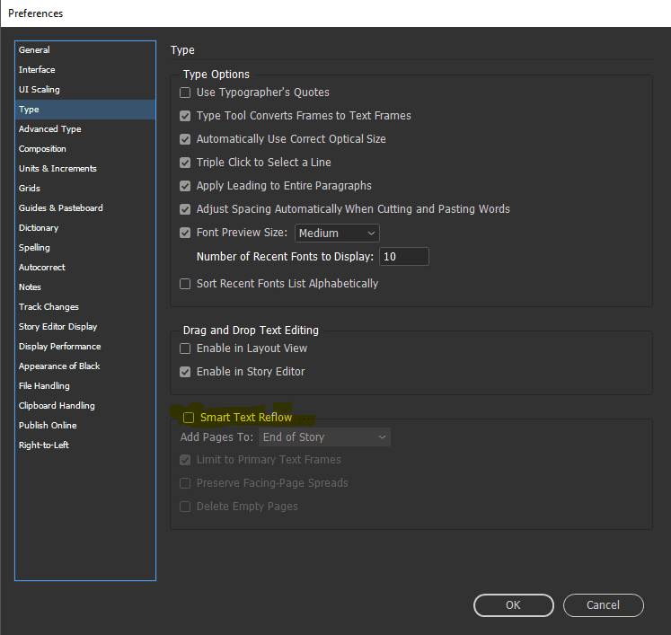Toggle Automatically Use Correct Optical Size

tap(185, 139)
